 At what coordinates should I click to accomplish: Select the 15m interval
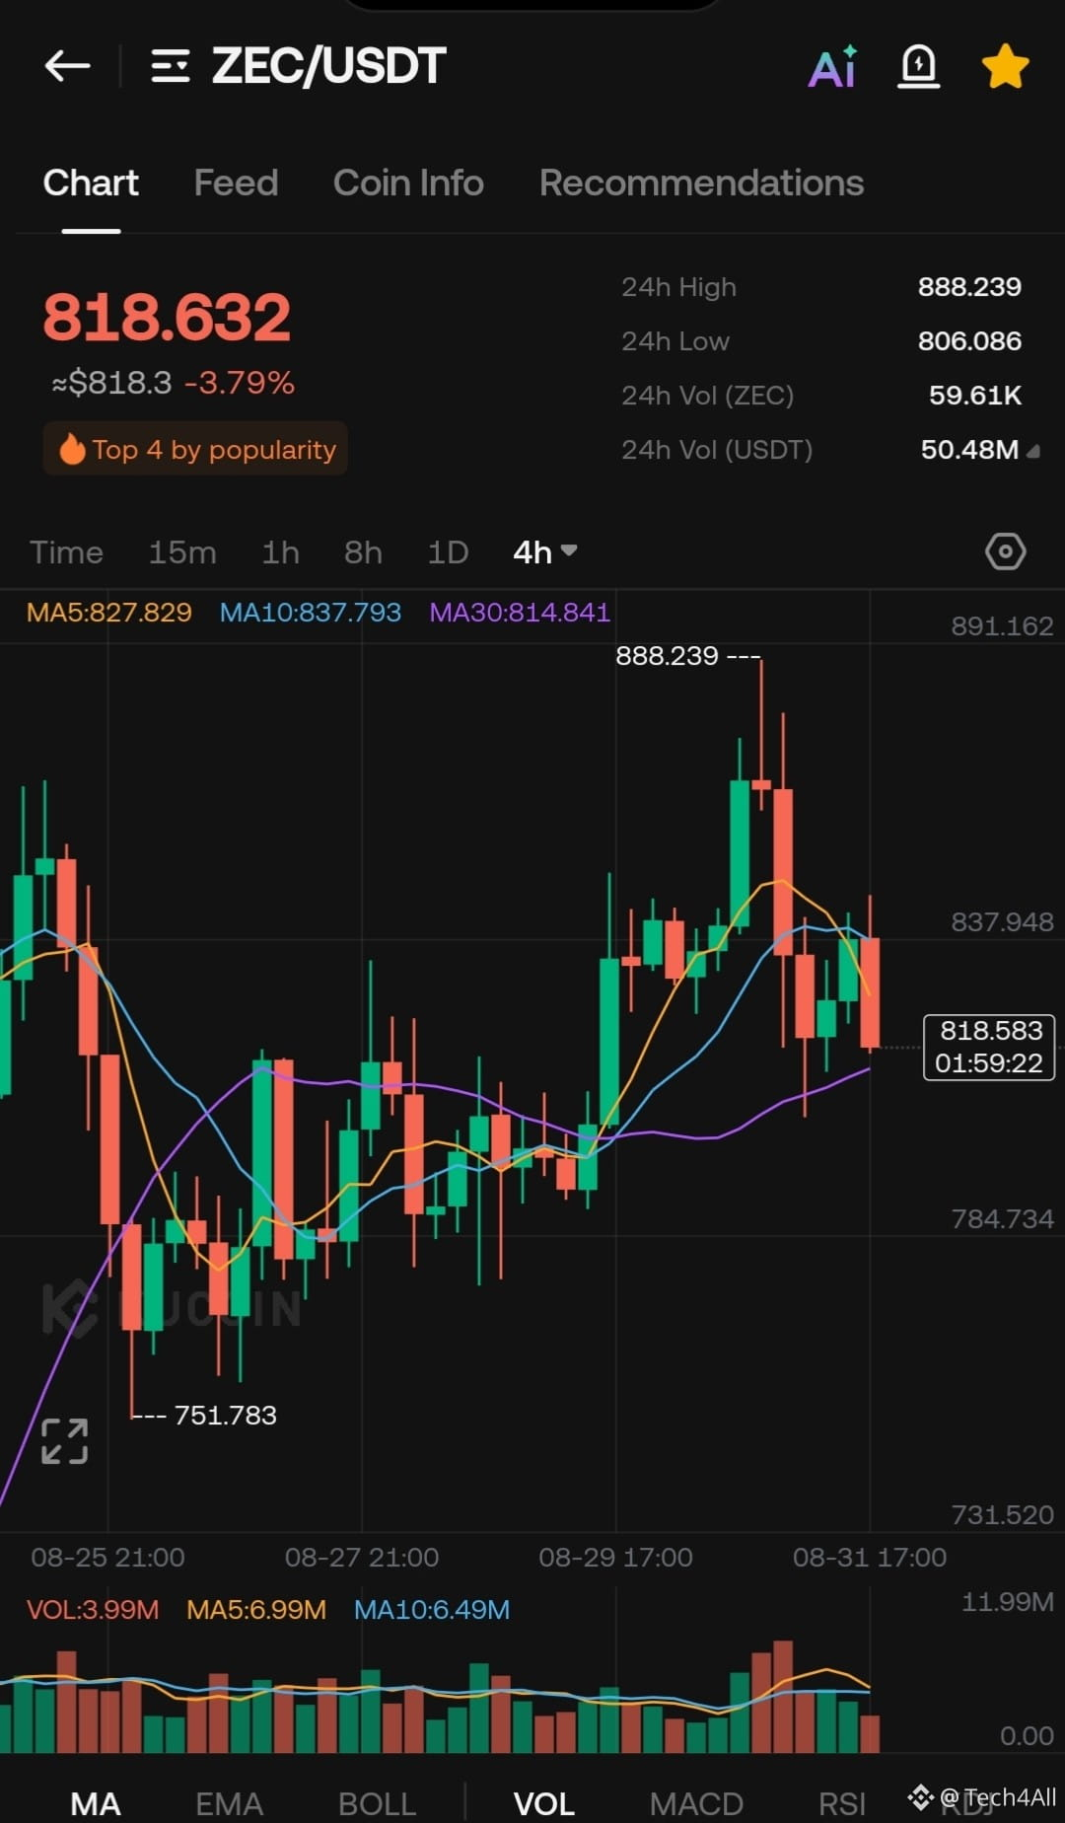pos(182,551)
